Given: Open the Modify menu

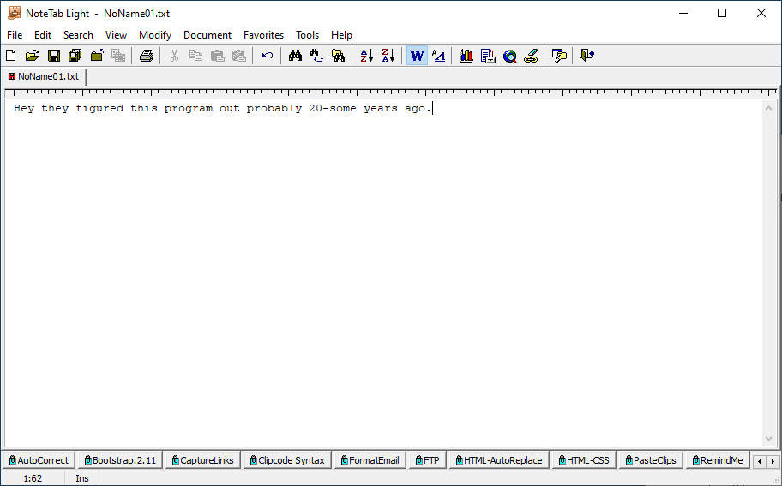Looking at the screenshot, I should pyautogui.click(x=155, y=35).
